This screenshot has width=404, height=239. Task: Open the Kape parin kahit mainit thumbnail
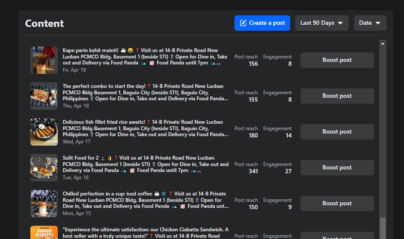click(x=44, y=60)
